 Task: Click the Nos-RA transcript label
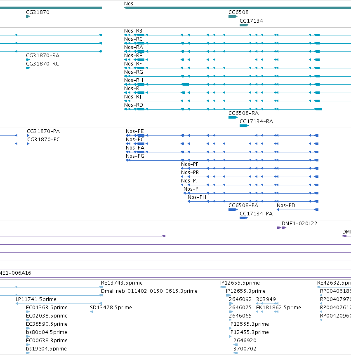[x=134, y=47]
